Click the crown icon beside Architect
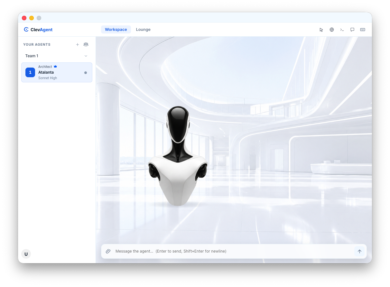 pyautogui.click(x=55, y=67)
